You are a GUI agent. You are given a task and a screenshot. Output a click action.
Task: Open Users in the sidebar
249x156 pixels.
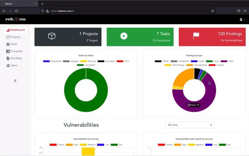[12, 66]
